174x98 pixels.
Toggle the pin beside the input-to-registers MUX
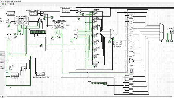click(x=83, y=14)
